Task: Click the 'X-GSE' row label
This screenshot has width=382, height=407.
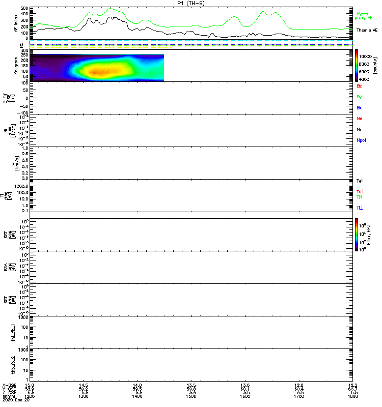Action: coord(9,385)
